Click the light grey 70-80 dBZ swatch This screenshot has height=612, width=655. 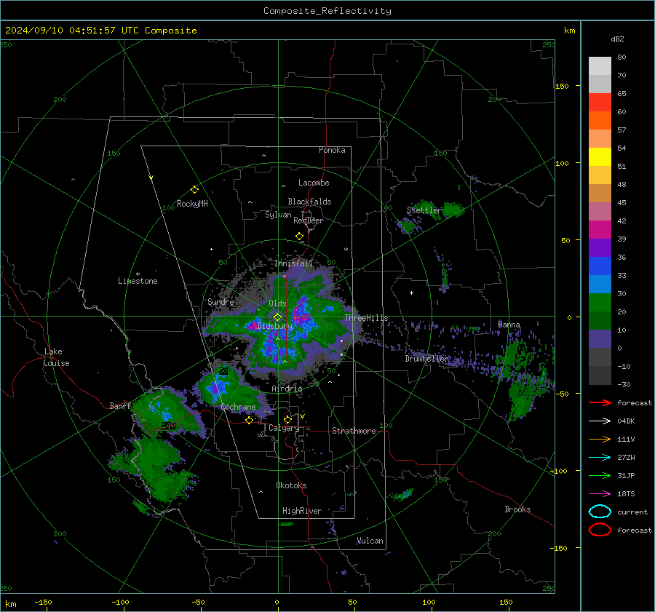pos(600,65)
